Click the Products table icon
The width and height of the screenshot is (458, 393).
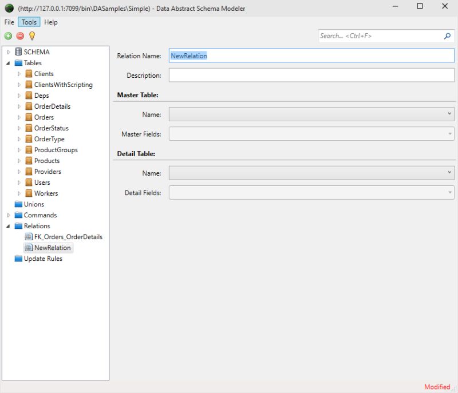click(29, 161)
